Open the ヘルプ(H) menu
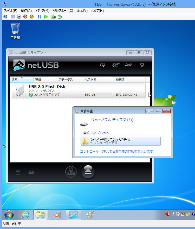 click(97, 10)
